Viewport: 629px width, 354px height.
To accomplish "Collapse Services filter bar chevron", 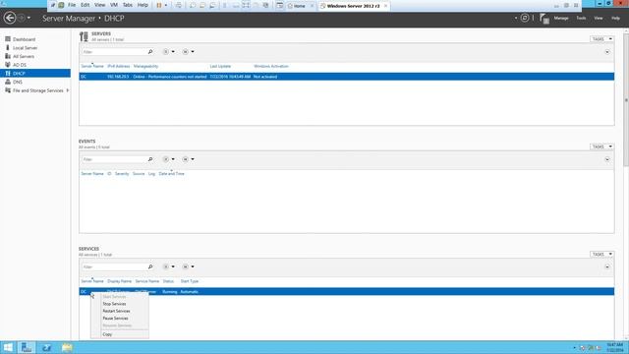I will coord(607,267).
